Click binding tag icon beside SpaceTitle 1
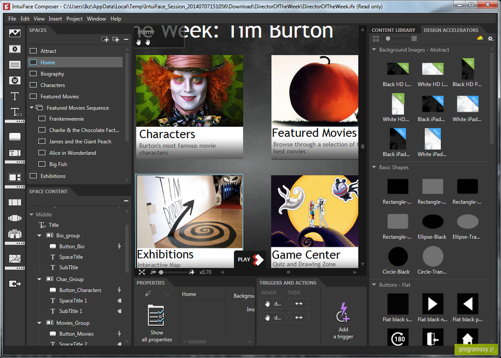Image resolution: width=501 pixels, height=358 pixels. tap(119, 301)
